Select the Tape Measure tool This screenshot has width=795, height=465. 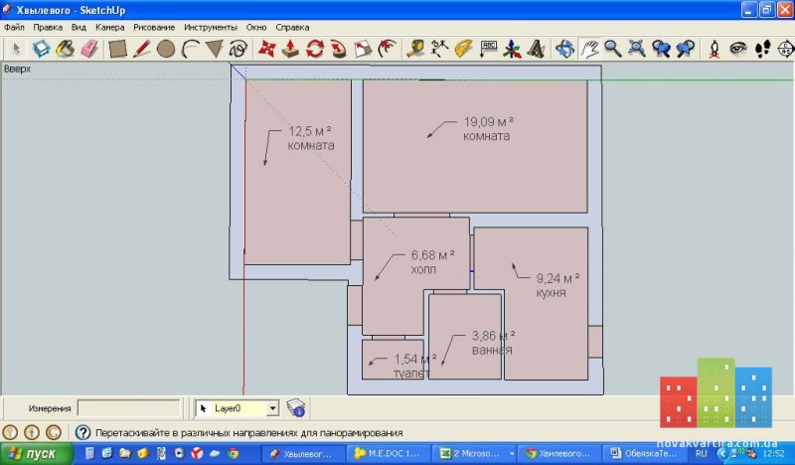coord(415,50)
